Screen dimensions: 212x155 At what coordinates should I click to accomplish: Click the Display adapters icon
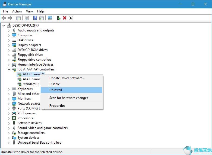14,45
